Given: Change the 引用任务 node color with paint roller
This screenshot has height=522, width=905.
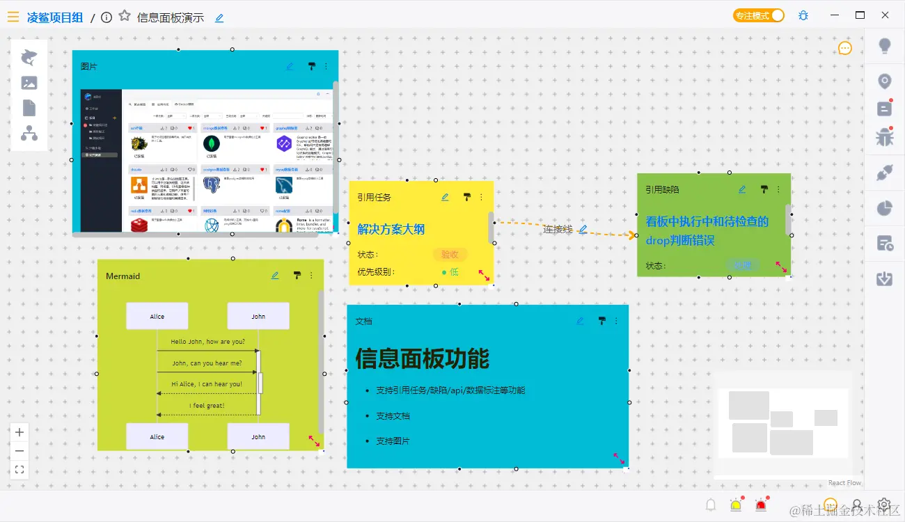Looking at the screenshot, I should 466,198.
